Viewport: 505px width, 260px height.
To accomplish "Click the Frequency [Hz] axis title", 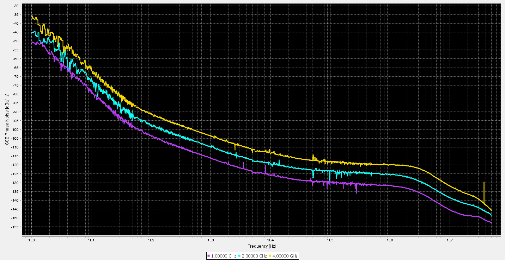I will coord(261,246).
